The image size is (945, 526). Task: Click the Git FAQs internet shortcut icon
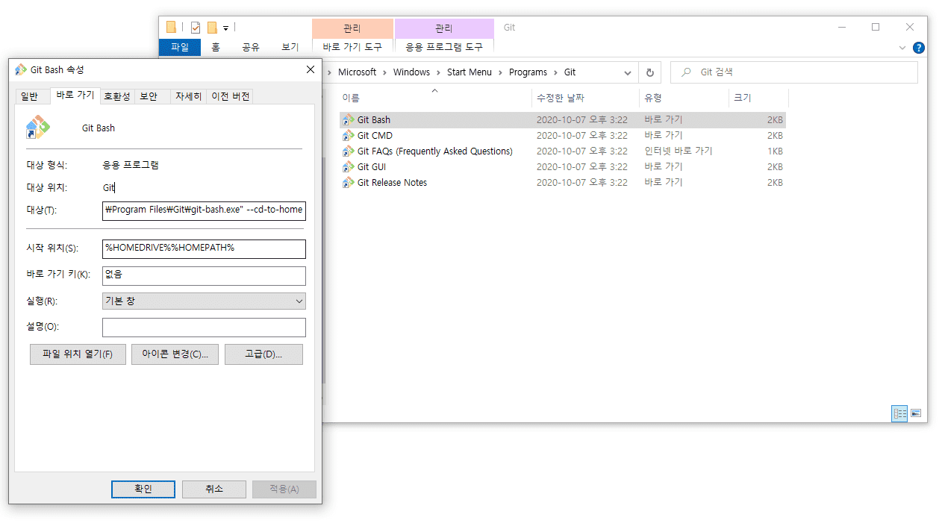pos(348,151)
